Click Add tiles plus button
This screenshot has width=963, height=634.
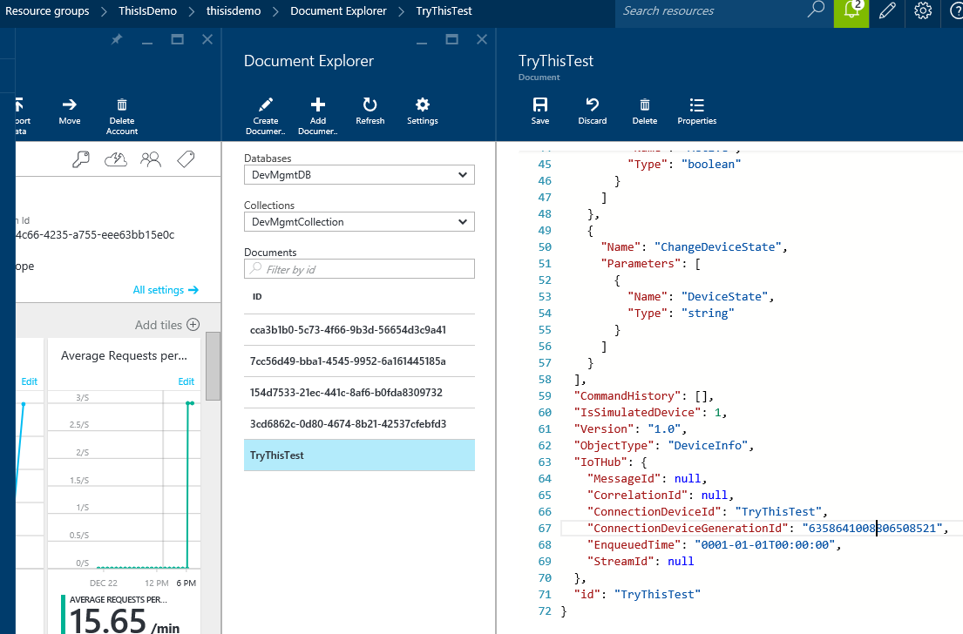tap(193, 325)
